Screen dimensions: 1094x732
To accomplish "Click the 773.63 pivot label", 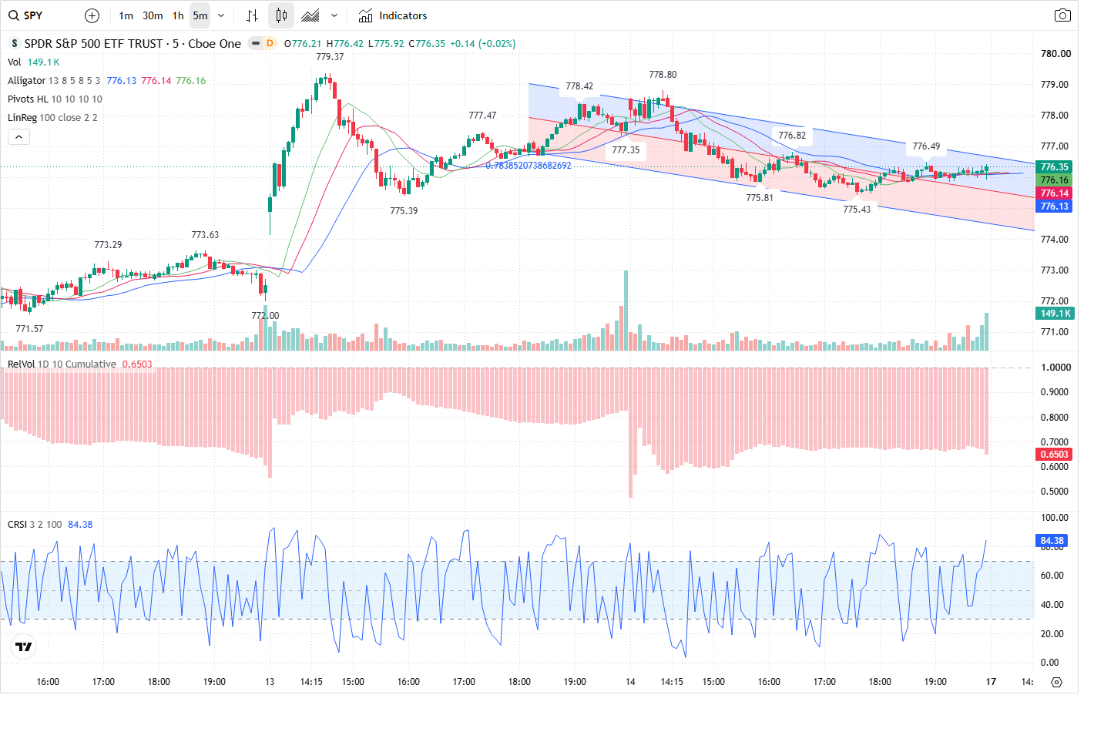I will (x=205, y=235).
